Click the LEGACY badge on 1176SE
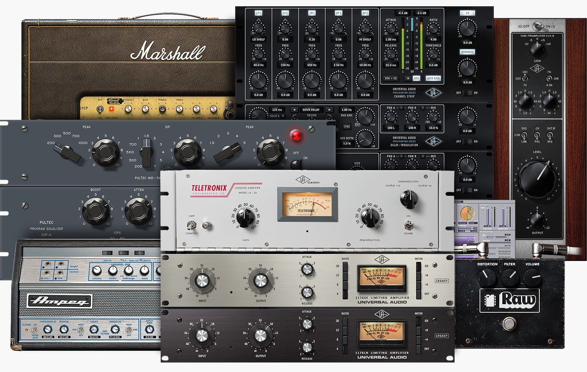 click(x=442, y=281)
